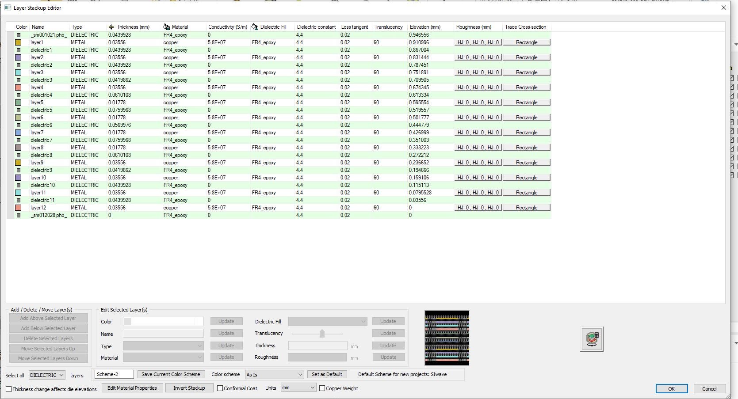Click the Thickness column header icon
Image resolution: width=738 pixels, height=399 pixels.
click(x=111, y=27)
